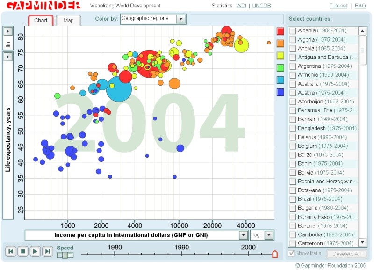Open the Geographic regions combo box
Viewport: 374px width, 270px height.
point(153,19)
